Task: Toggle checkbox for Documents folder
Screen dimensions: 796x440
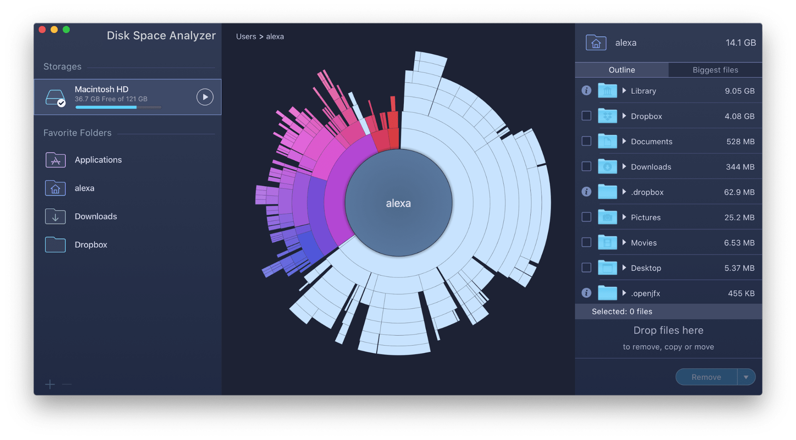Action: coord(586,141)
